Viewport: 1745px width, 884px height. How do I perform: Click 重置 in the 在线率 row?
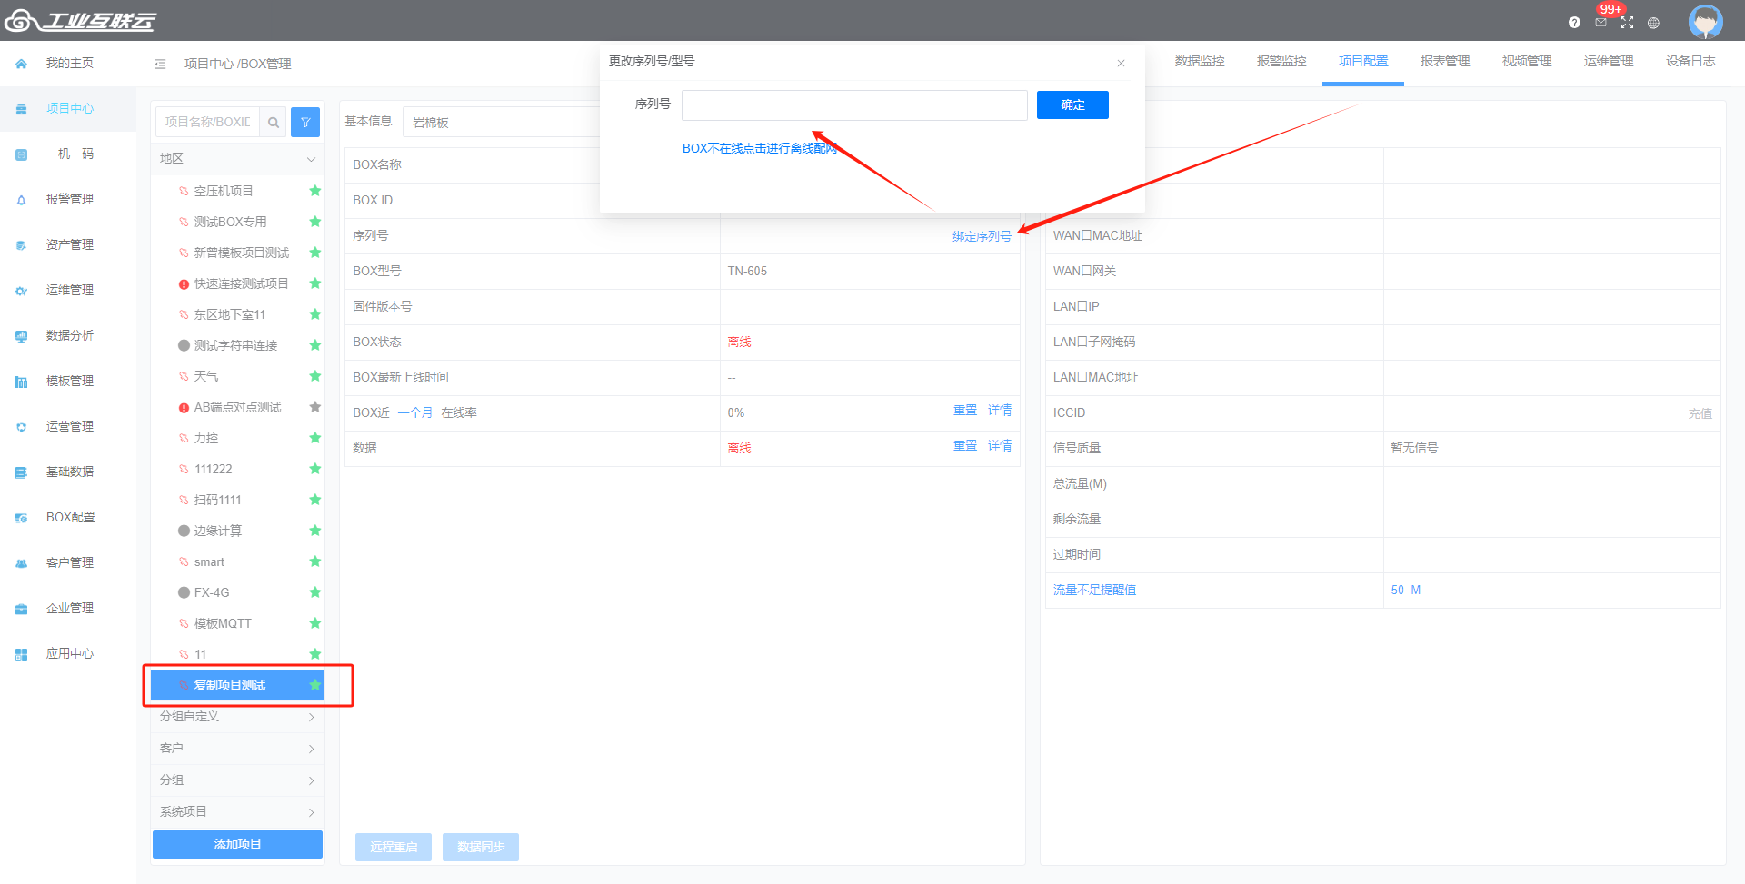(x=965, y=411)
